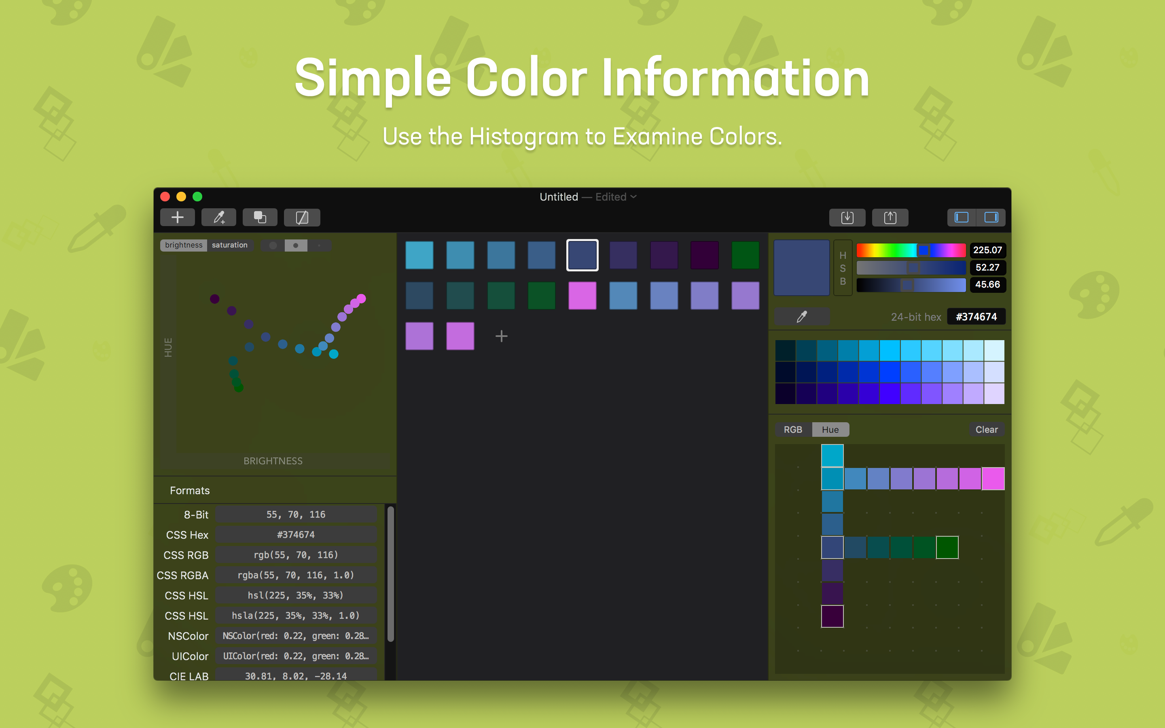Click the export (share arrow) toolbar icon

click(890, 218)
